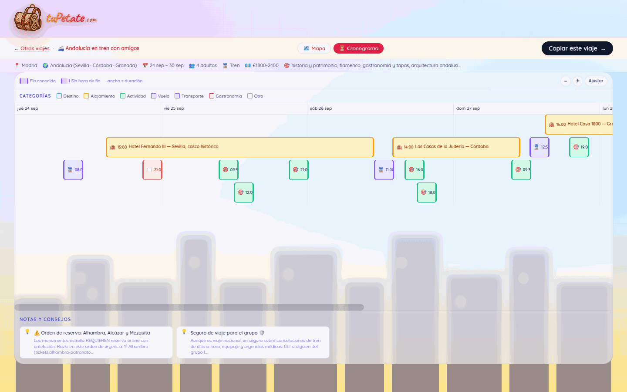Viewport: 627px width, 392px height.
Task: Click the Copiar este viaje button
Action: 577,48
